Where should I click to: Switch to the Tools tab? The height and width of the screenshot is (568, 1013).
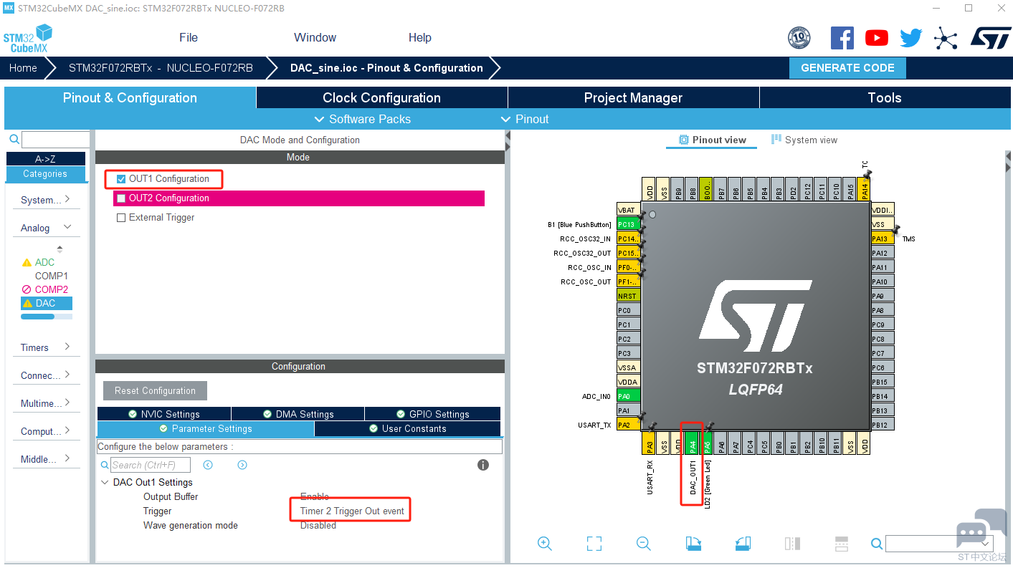click(884, 98)
